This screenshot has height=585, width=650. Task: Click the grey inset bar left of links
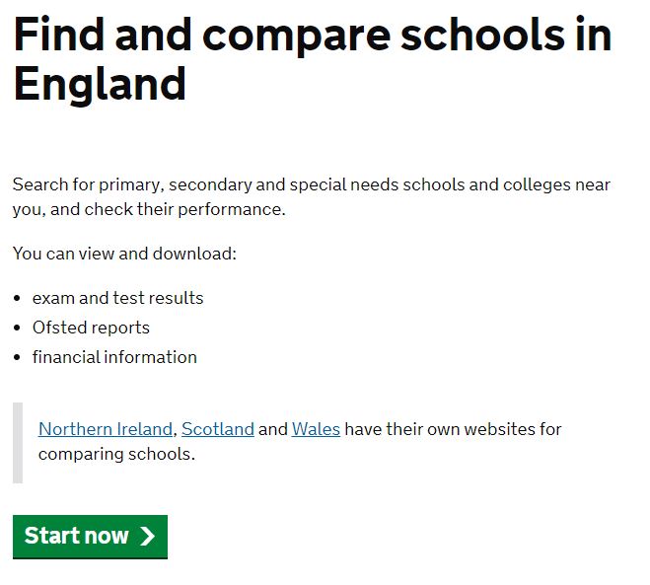pos(18,442)
